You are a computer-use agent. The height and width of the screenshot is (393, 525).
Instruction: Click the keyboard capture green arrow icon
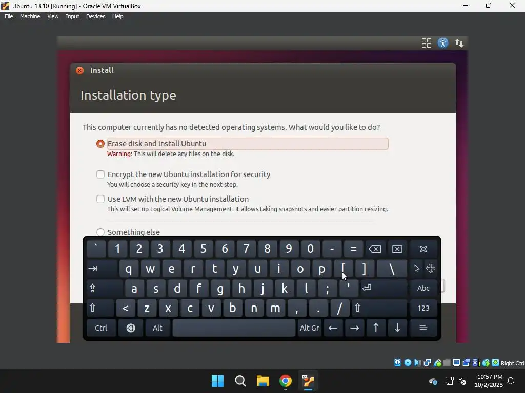(496, 363)
